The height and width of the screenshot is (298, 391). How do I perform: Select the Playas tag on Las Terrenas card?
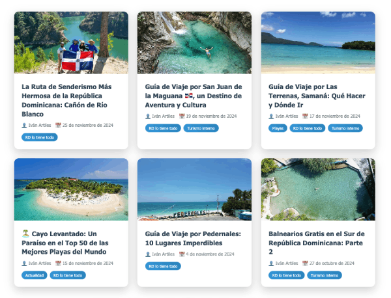pyautogui.click(x=278, y=128)
